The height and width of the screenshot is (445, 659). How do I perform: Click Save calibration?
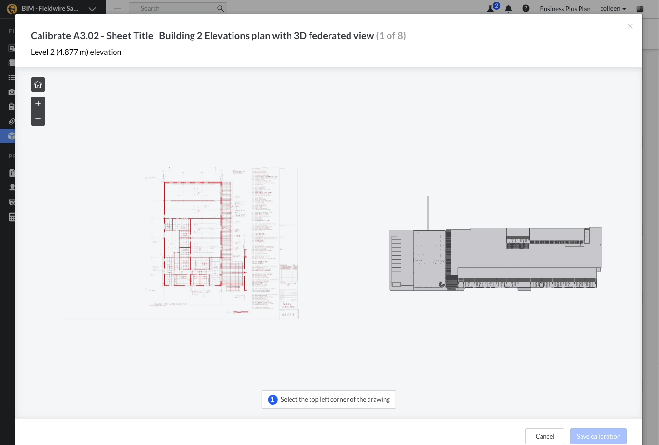(598, 436)
